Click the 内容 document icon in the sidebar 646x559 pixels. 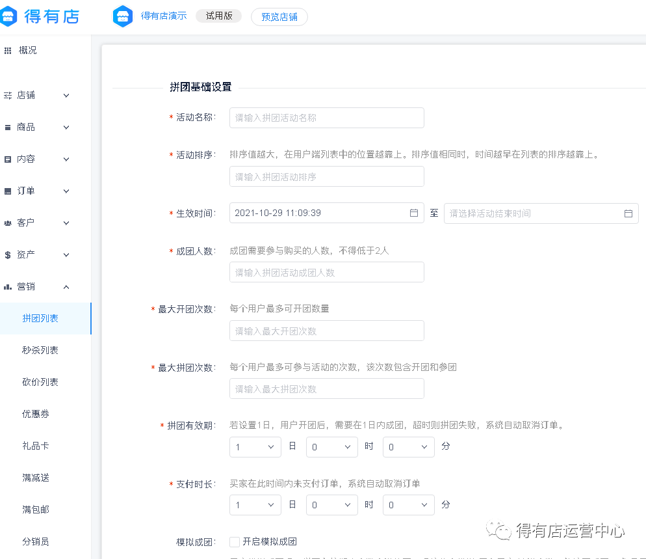[x=7, y=159]
